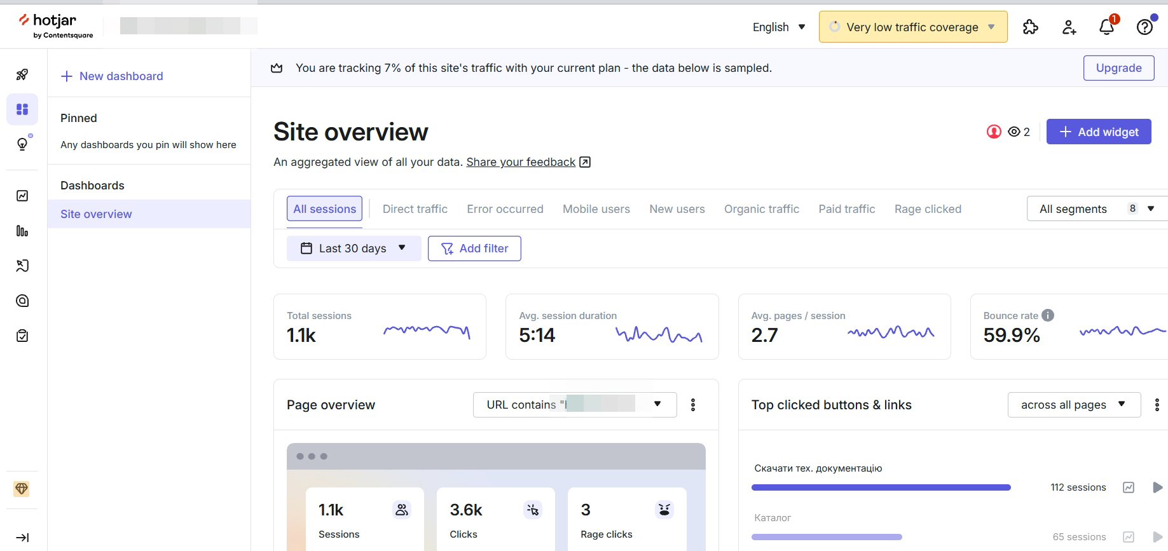Select the Dashboards icon in the sidebar
This screenshot has width=1168, height=551.
(x=22, y=109)
